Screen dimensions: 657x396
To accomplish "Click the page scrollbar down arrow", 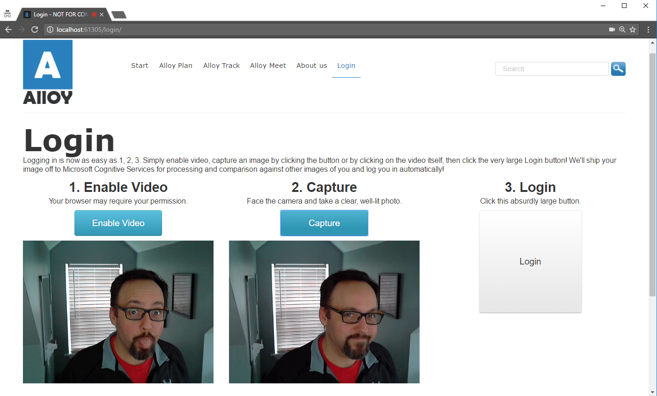I will (652, 392).
